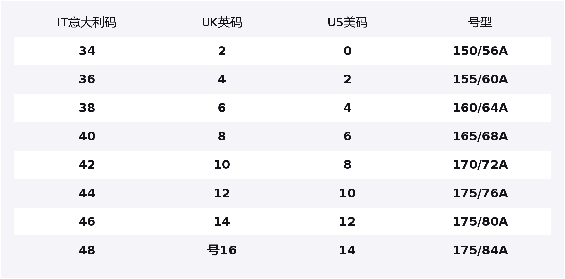This screenshot has height=279, width=565.
Task: Click the 号型 column header
Action: (x=480, y=23)
